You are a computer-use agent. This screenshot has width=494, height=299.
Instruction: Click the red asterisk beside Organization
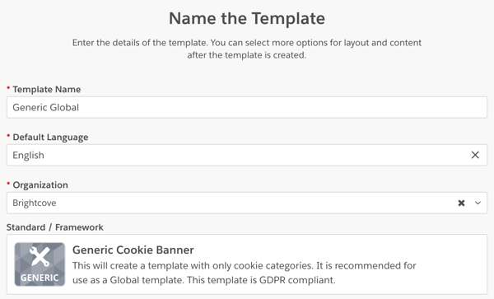pyautogui.click(x=8, y=184)
